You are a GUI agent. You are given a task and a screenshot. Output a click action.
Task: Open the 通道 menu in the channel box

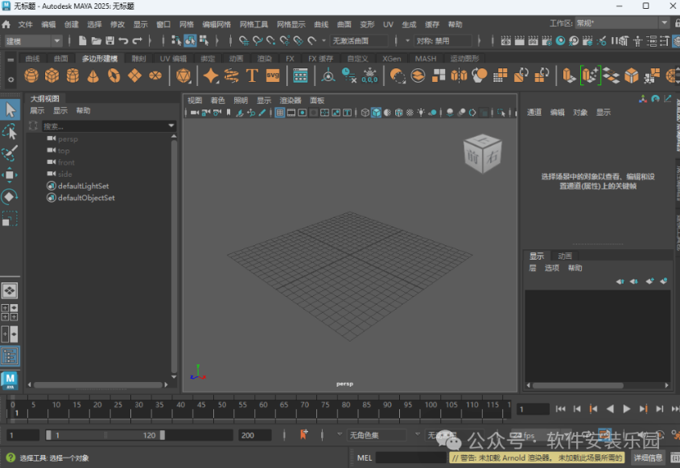534,113
